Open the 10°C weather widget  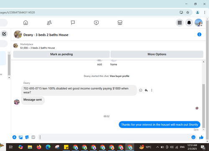pos(145,147)
